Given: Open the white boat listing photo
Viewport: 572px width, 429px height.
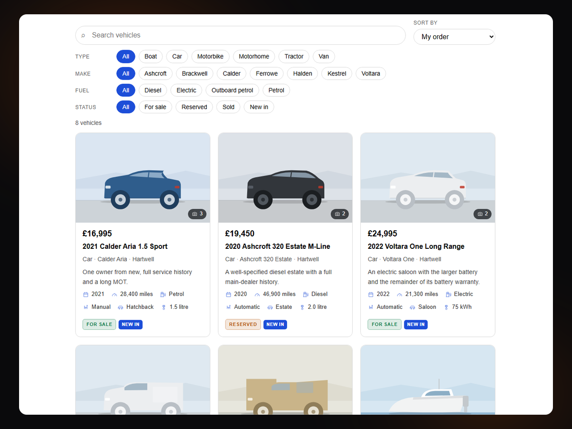Looking at the screenshot, I should (x=428, y=380).
